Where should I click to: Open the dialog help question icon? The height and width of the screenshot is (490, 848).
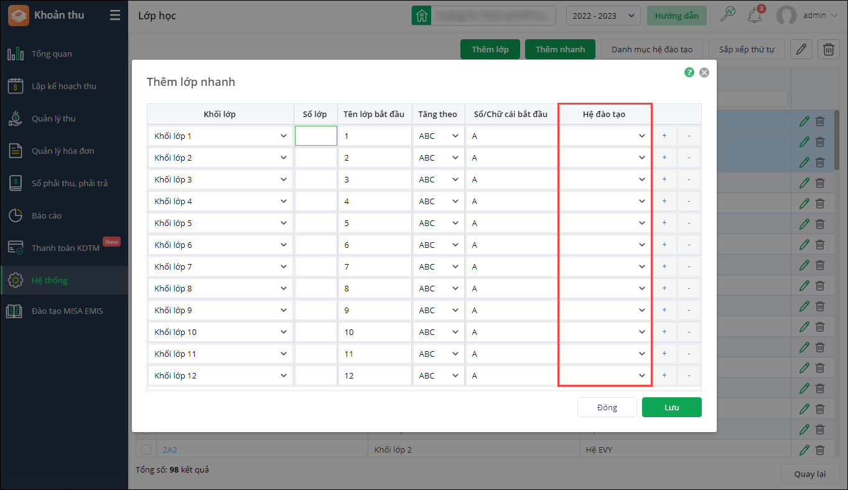689,72
